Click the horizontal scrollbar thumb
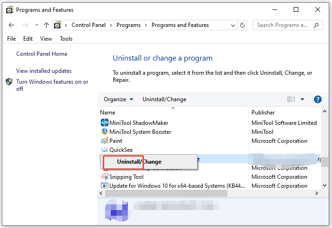Viewport: 332px width, 228px height. (x=166, y=193)
